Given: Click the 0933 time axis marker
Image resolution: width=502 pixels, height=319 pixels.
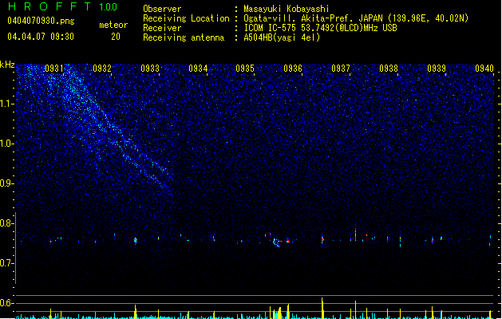Looking at the screenshot, I should click(150, 69).
